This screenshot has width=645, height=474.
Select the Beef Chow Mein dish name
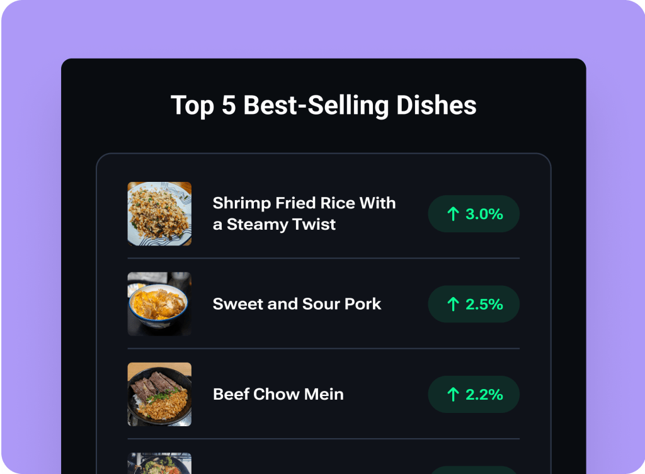tap(278, 395)
